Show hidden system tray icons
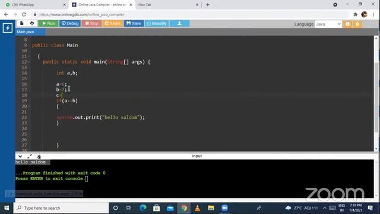Screen dimensions: 380x214 click(325, 208)
